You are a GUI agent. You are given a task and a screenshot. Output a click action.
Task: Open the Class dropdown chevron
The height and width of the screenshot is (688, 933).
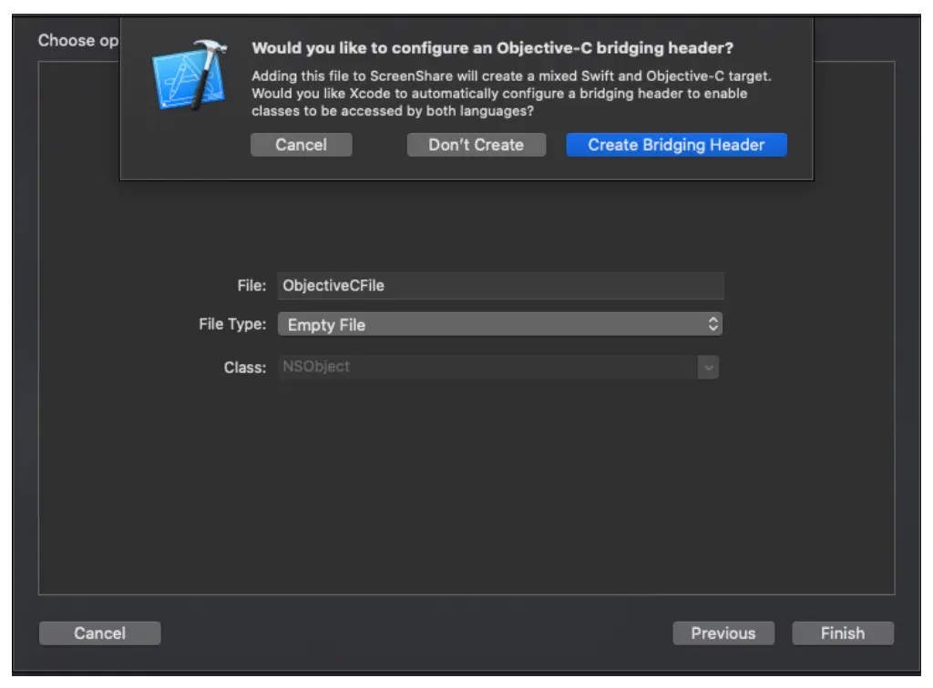[x=709, y=367]
